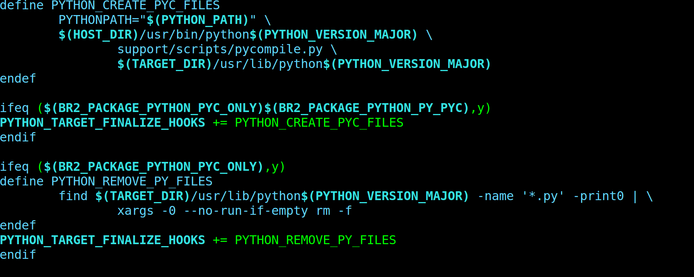Screen dimensions: 694x277
Task: Click the -0 flag after xargs
Action: 169,211
